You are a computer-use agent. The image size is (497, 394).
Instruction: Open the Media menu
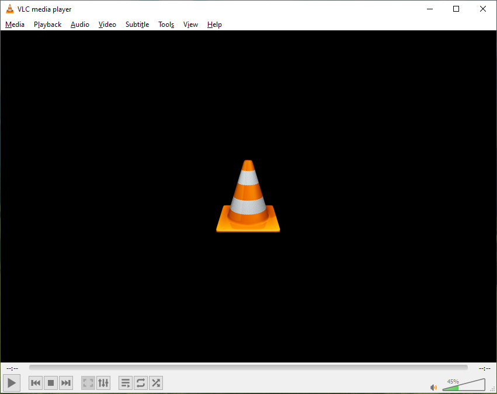click(15, 25)
